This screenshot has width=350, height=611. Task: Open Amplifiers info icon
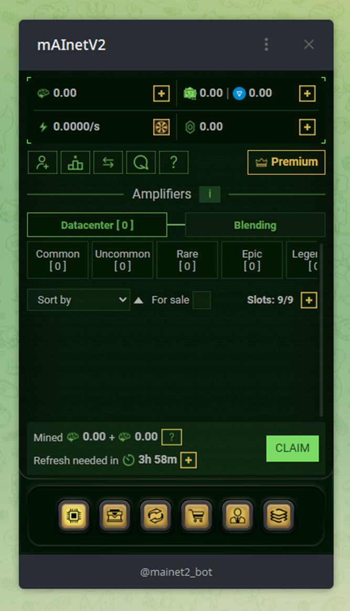[210, 194]
